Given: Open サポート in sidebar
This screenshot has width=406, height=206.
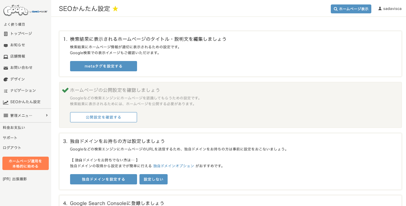Looking at the screenshot, I should coord(10,138).
